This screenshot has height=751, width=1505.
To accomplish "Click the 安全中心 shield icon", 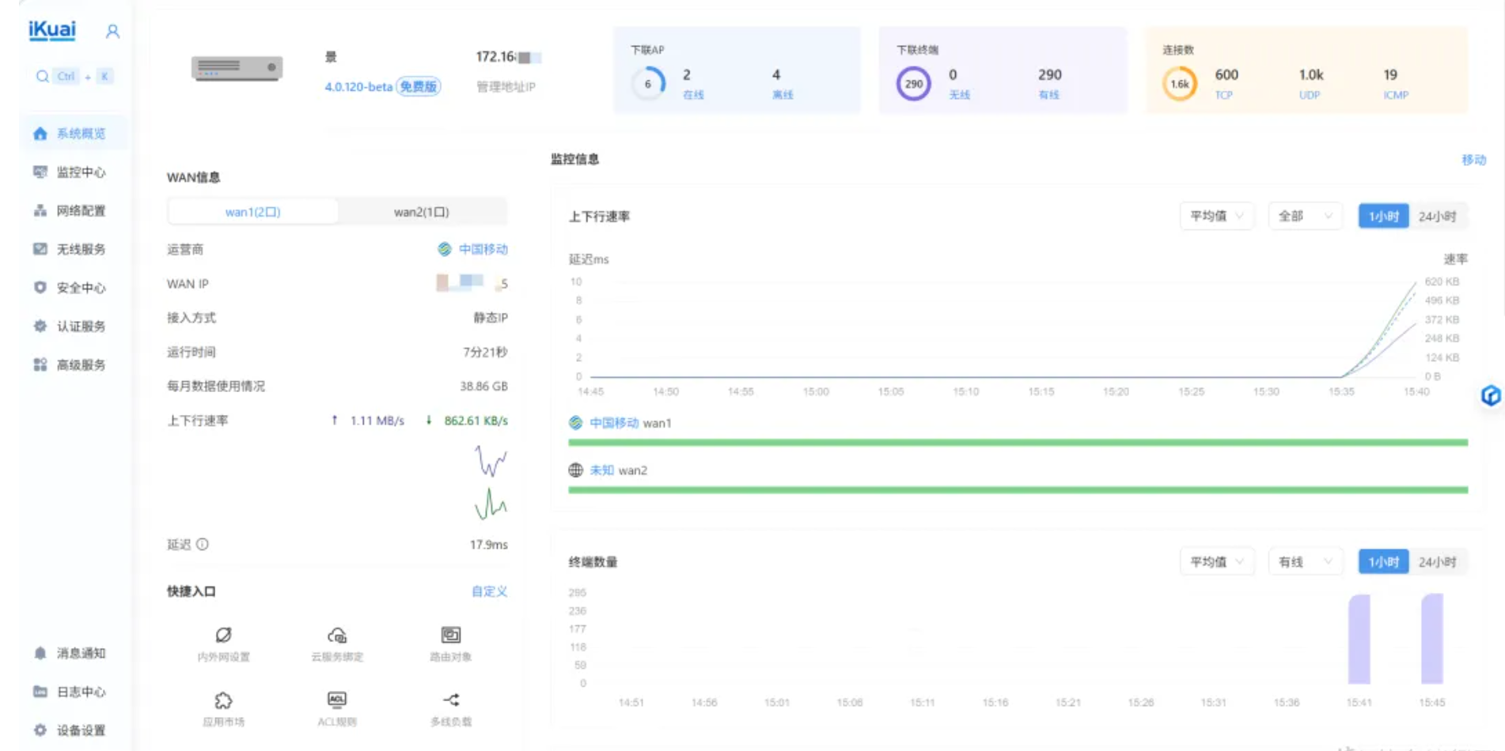I will point(40,288).
